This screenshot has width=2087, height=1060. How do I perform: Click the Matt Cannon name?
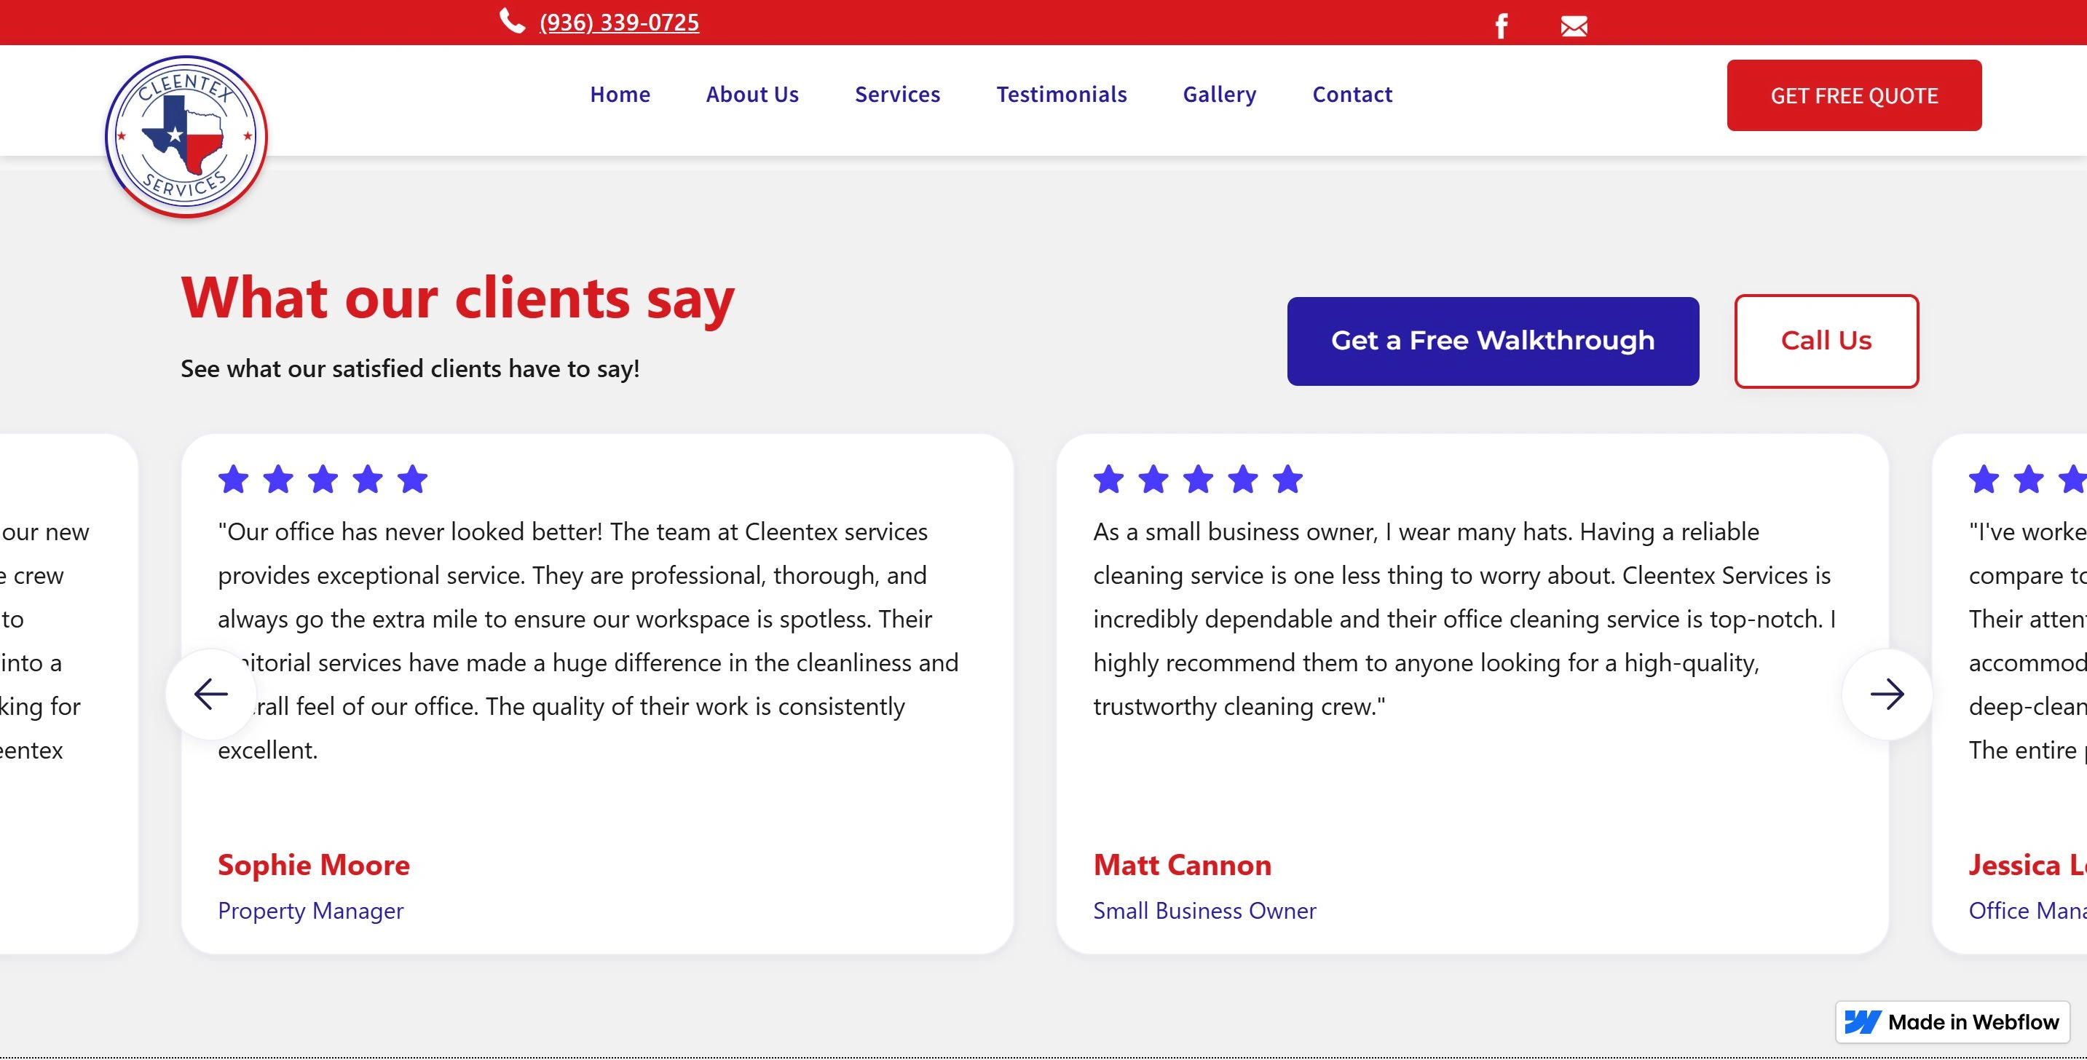1182,865
